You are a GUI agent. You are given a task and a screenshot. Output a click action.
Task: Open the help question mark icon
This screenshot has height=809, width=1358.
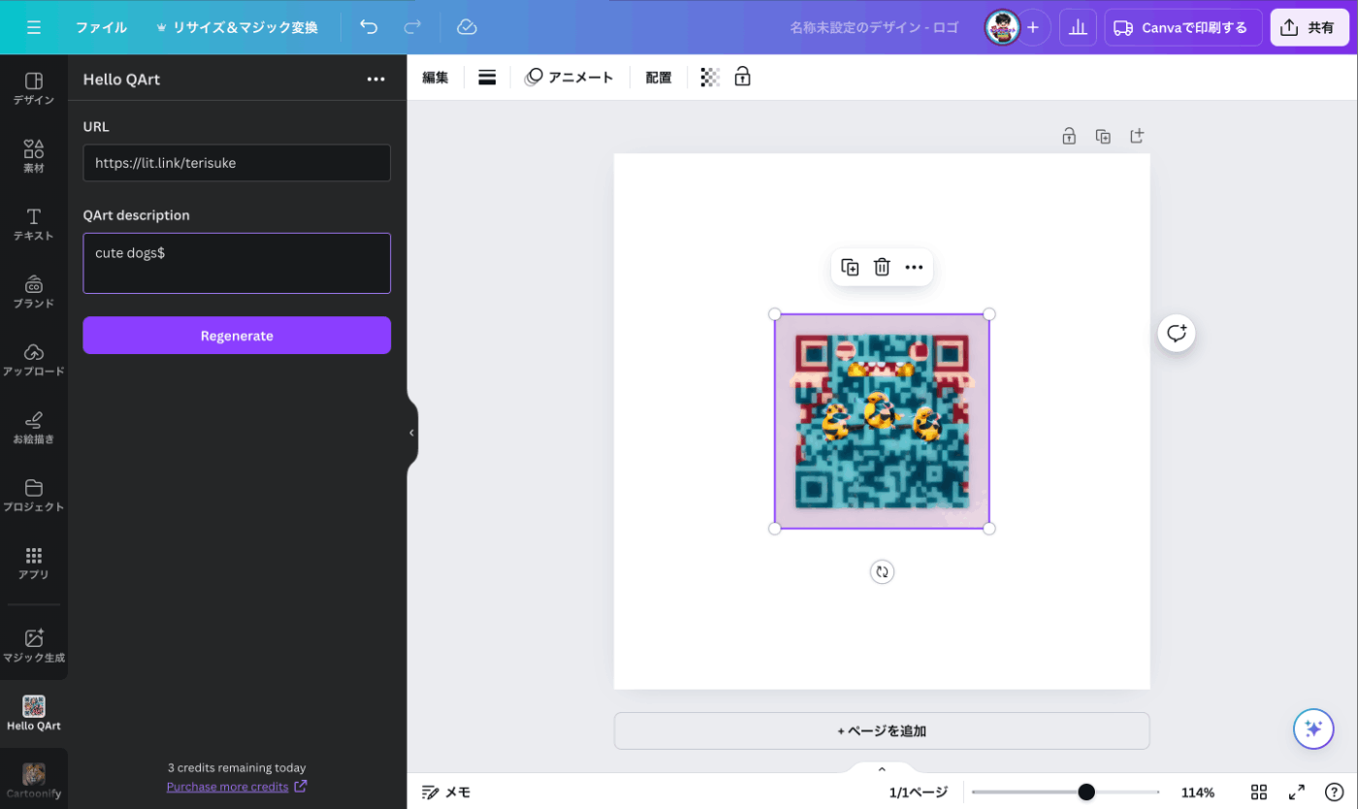[x=1335, y=793]
